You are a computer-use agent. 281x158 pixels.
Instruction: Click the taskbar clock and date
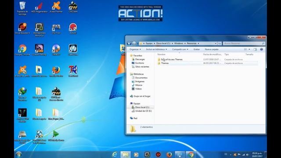click(257, 155)
